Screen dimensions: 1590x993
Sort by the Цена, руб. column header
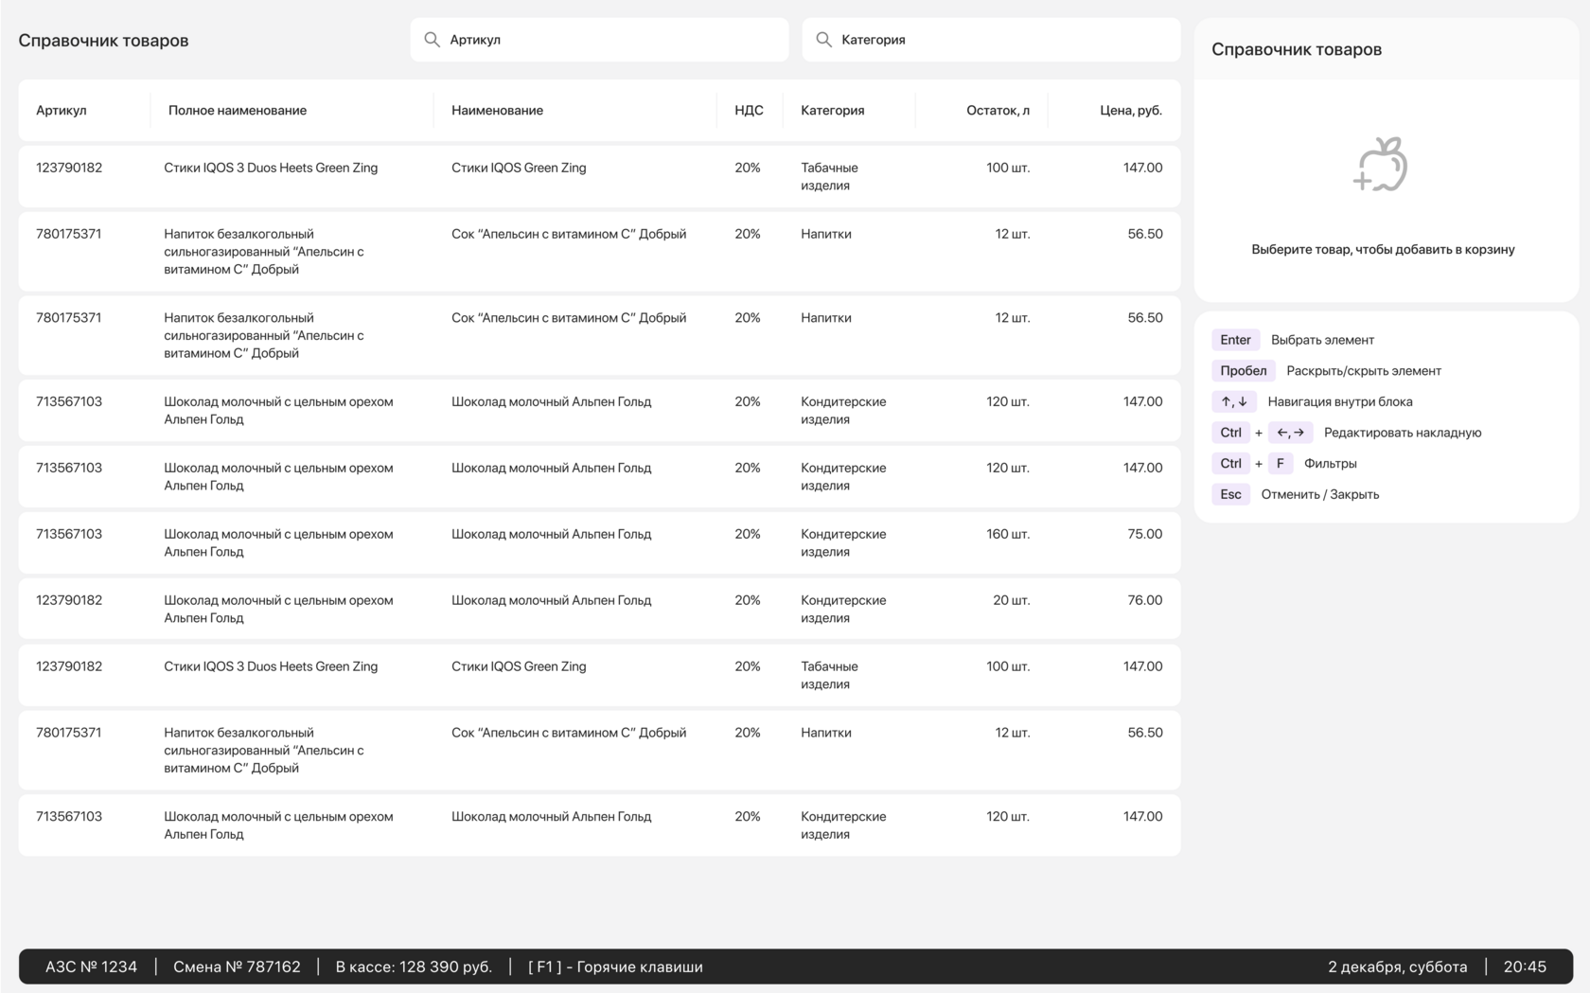click(x=1130, y=111)
